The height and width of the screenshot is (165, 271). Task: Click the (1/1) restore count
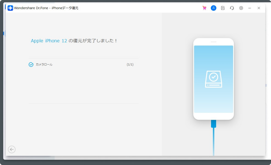coord(130,65)
